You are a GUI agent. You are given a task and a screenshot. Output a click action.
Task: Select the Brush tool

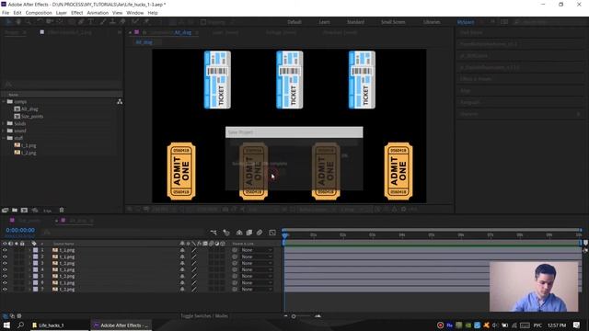tap(102, 22)
